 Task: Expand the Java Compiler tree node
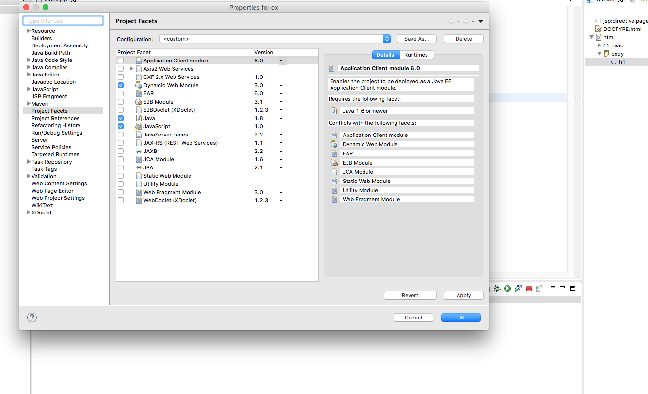(x=29, y=67)
